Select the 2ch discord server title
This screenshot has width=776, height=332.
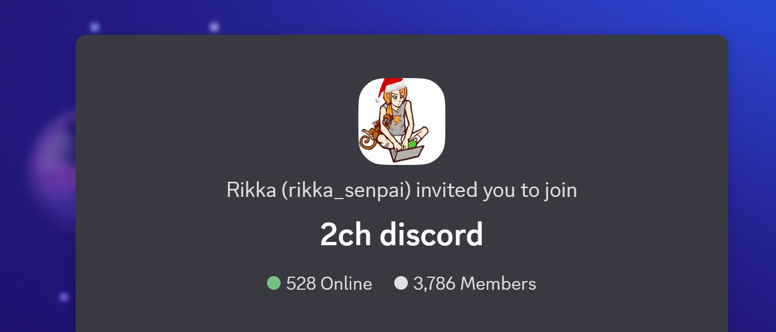(x=401, y=235)
